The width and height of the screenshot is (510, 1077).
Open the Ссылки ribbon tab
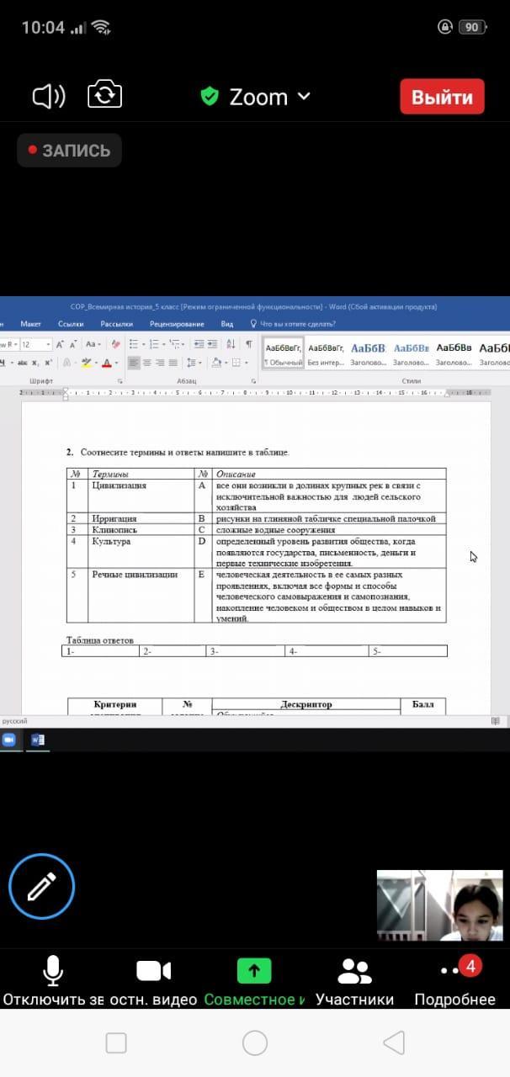pos(71,324)
